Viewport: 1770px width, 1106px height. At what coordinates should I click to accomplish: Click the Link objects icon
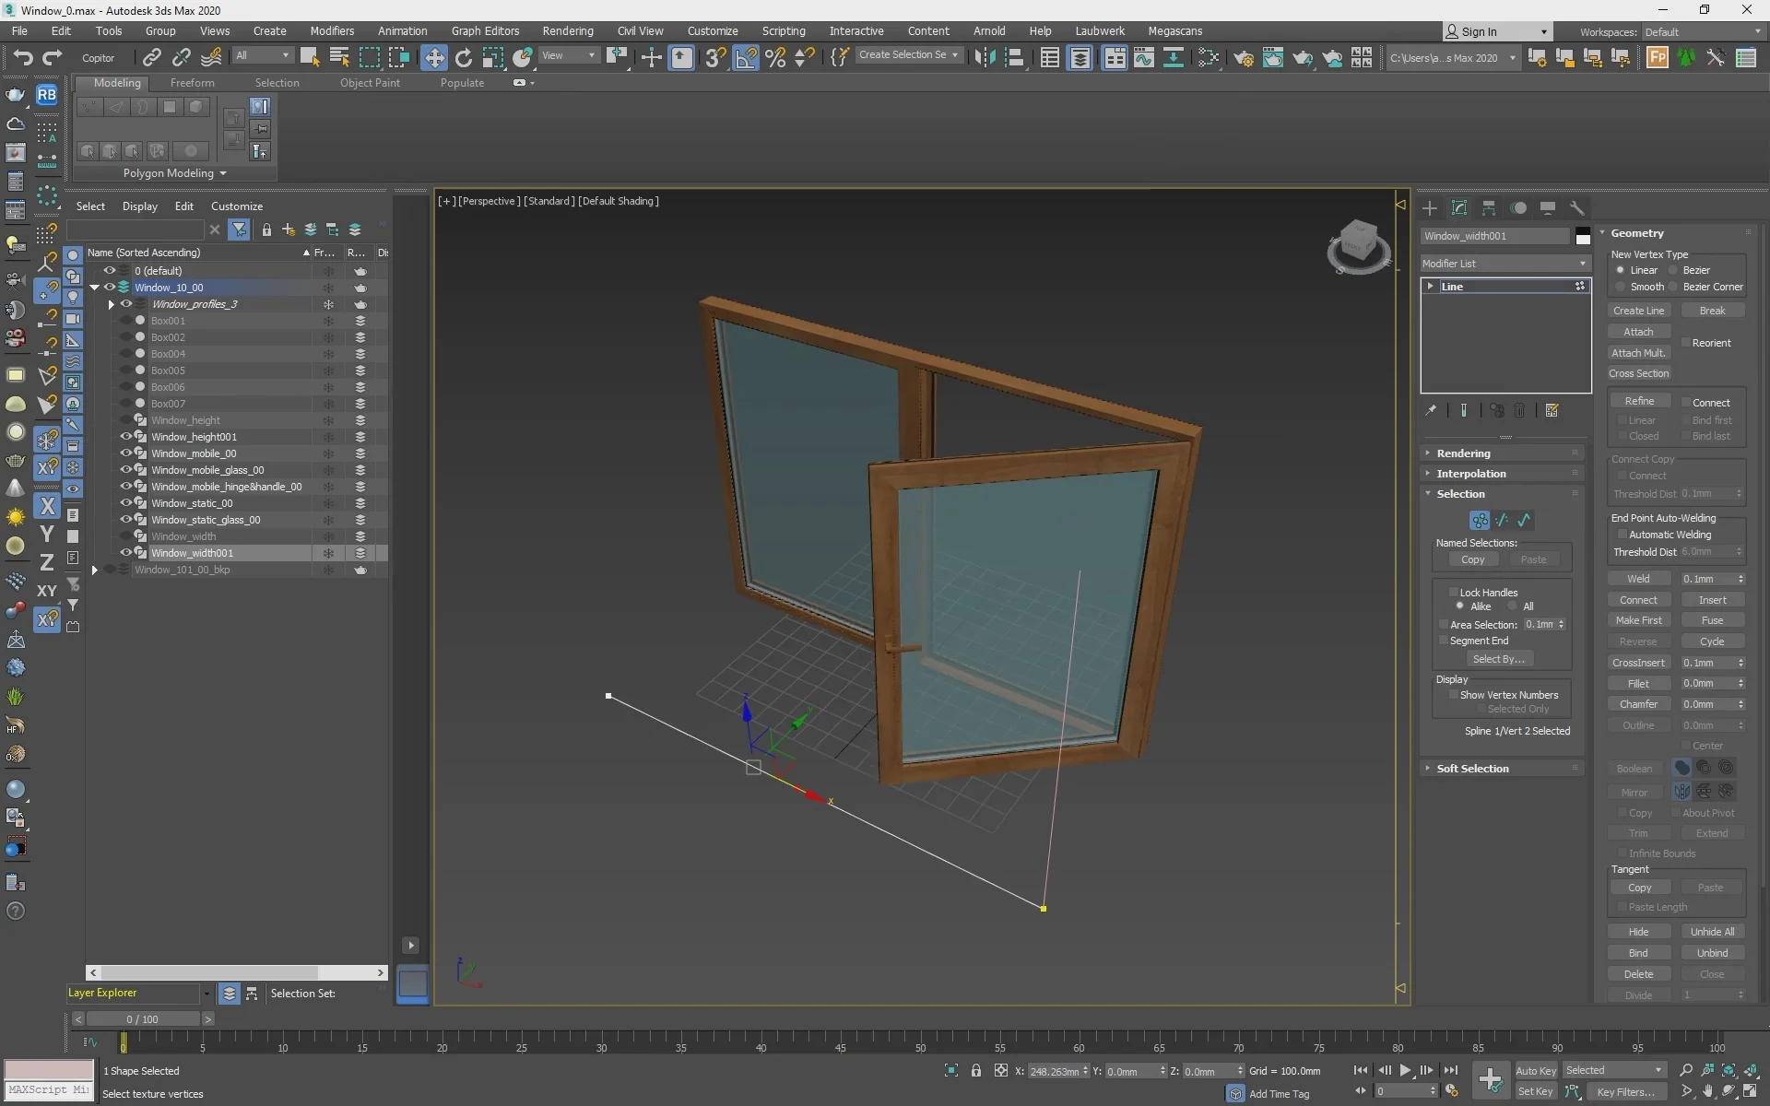(x=151, y=57)
